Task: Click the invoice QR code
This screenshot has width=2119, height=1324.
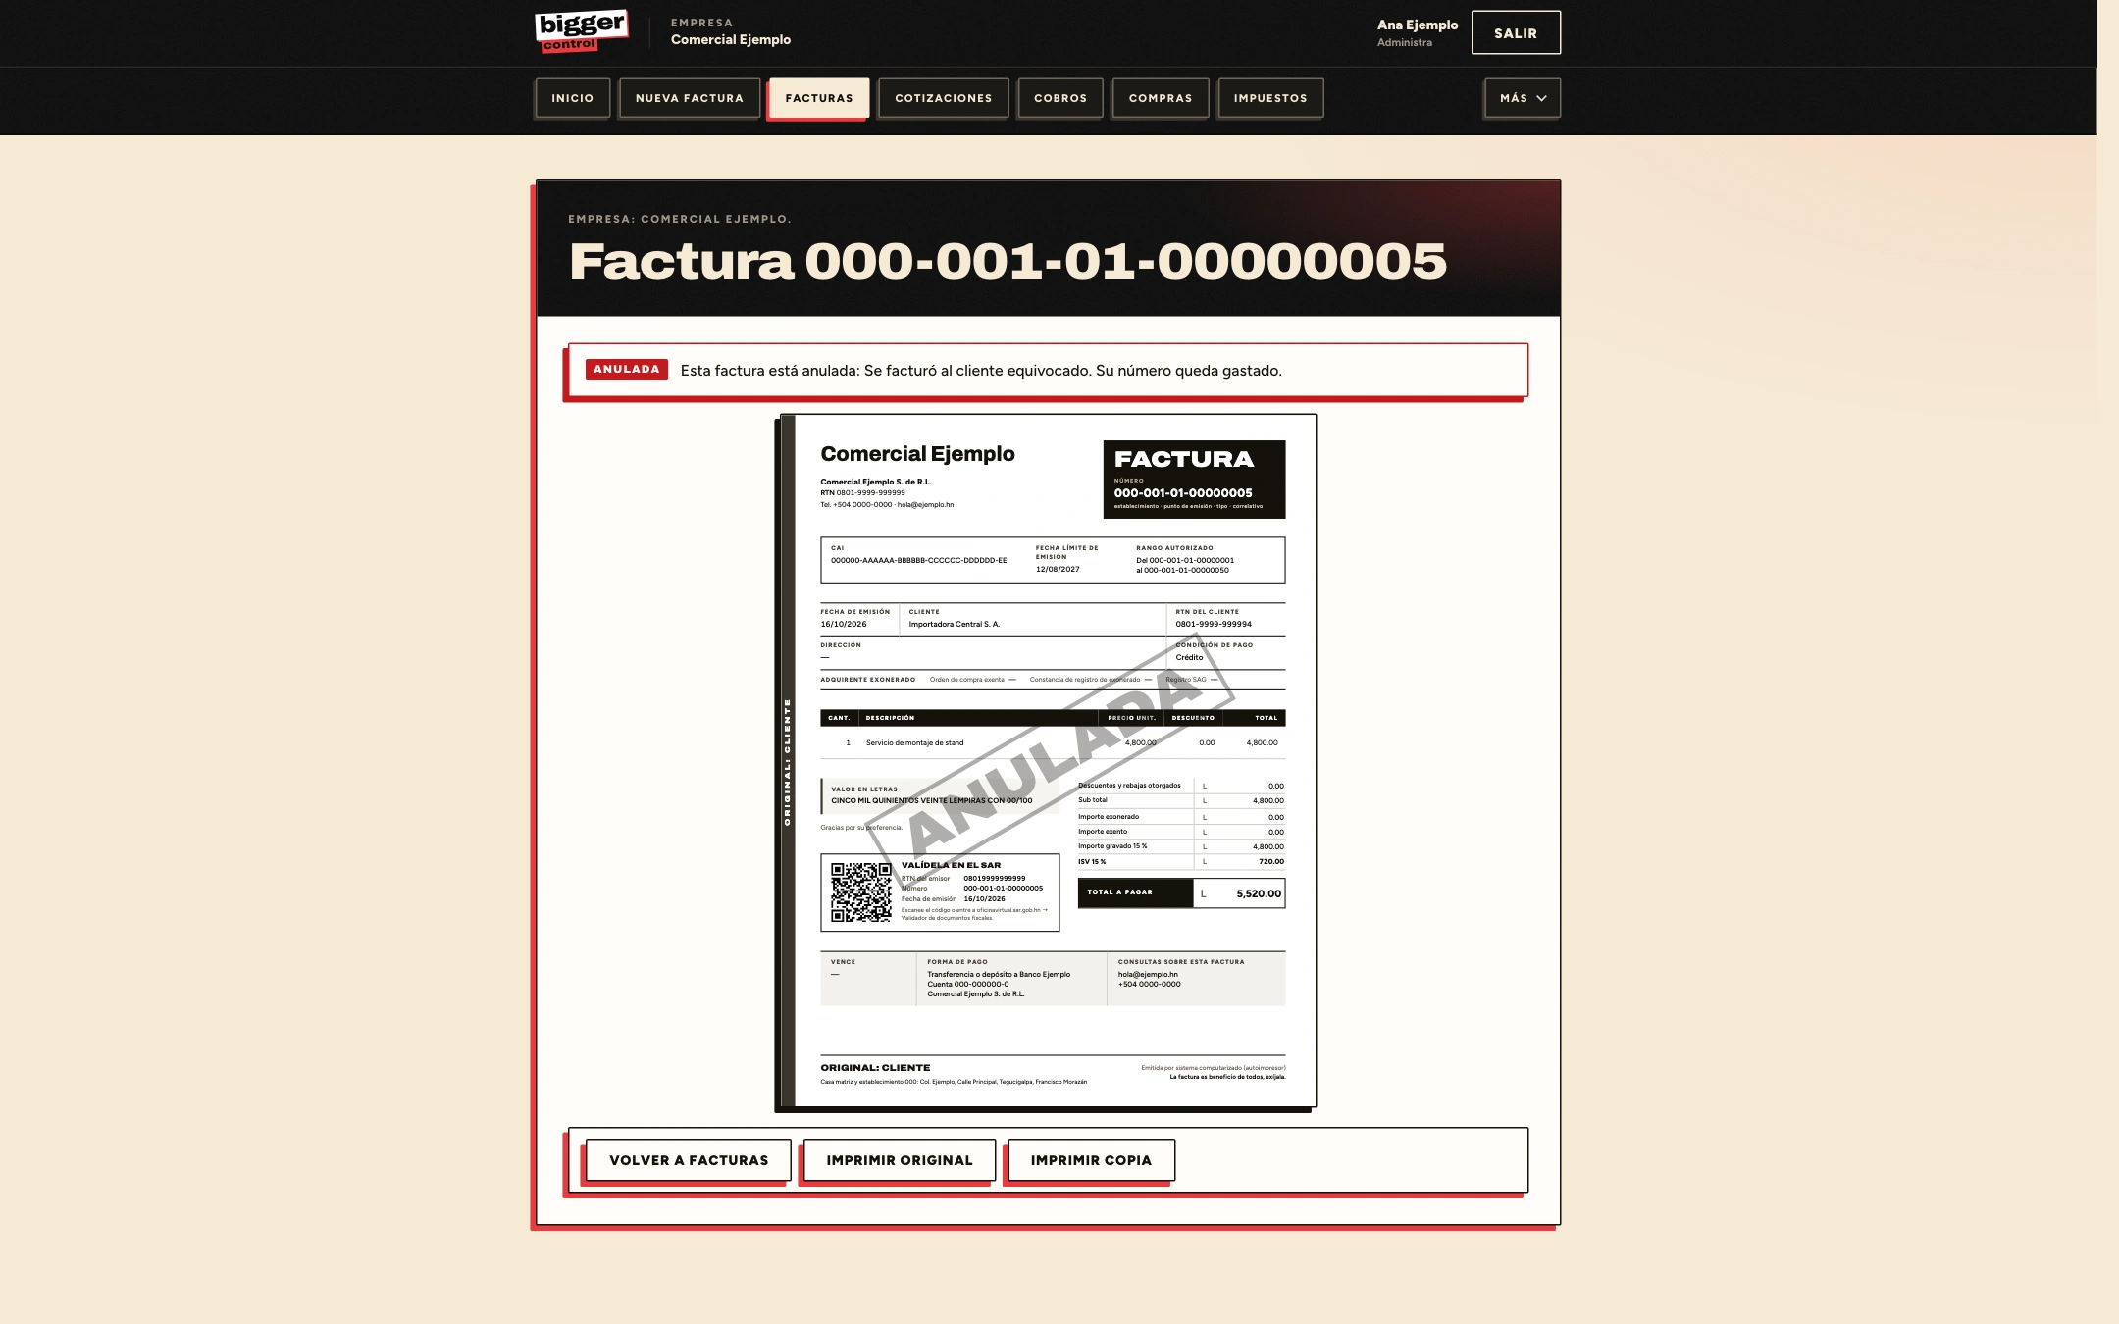Action: pos(861,891)
